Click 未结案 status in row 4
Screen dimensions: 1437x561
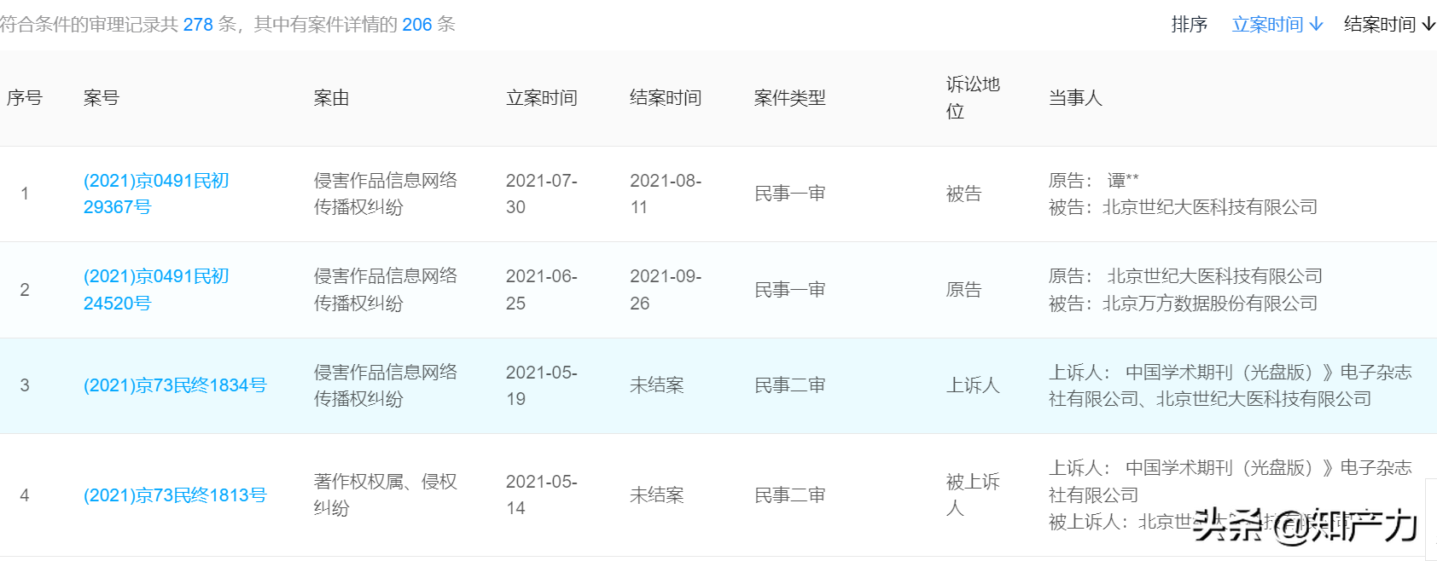click(657, 495)
